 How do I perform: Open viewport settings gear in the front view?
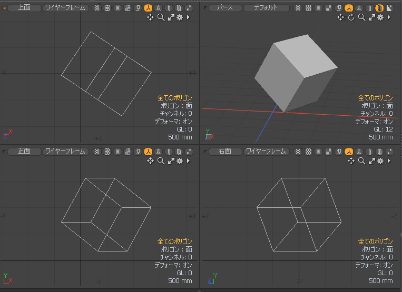click(x=180, y=160)
